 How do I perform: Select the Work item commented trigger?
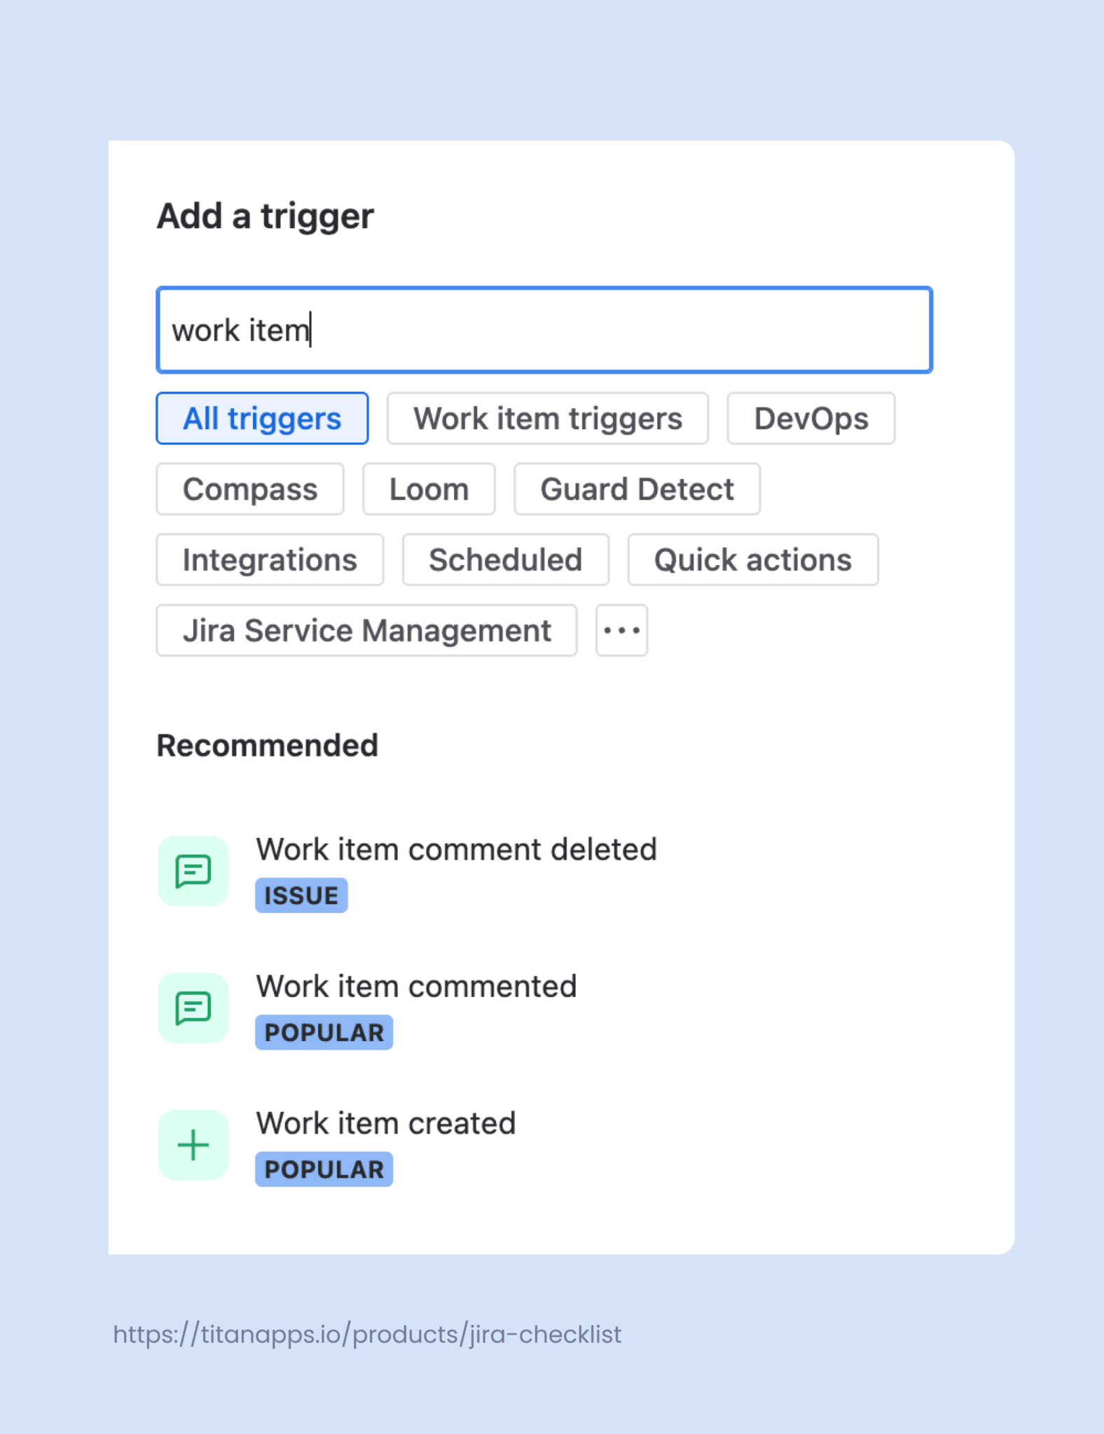[x=417, y=986]
